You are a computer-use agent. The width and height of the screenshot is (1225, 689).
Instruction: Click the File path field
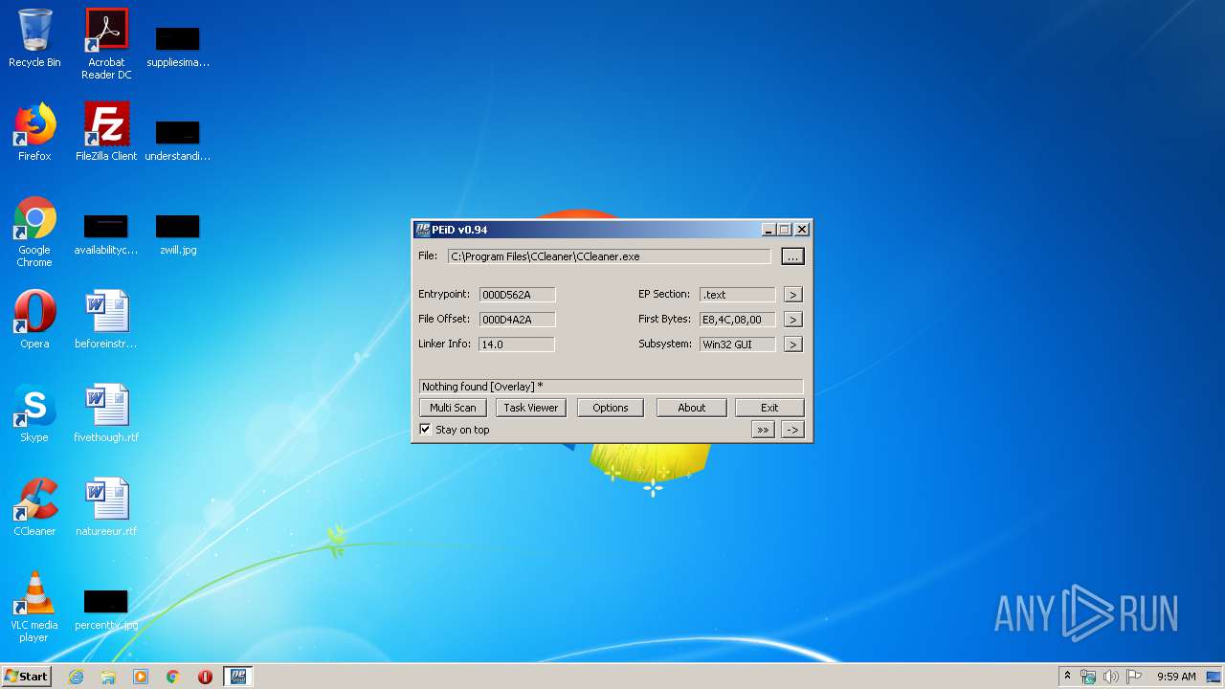click(609, 256)
